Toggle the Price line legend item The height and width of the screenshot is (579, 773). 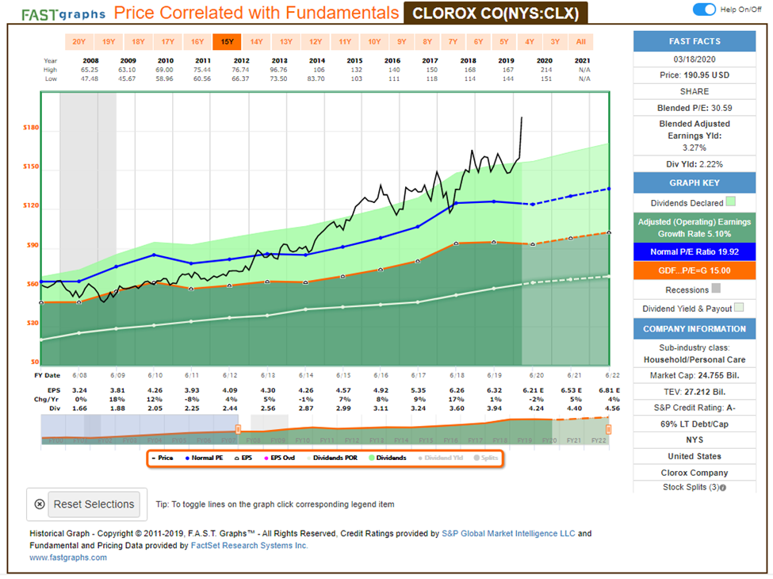pos(163,458)
